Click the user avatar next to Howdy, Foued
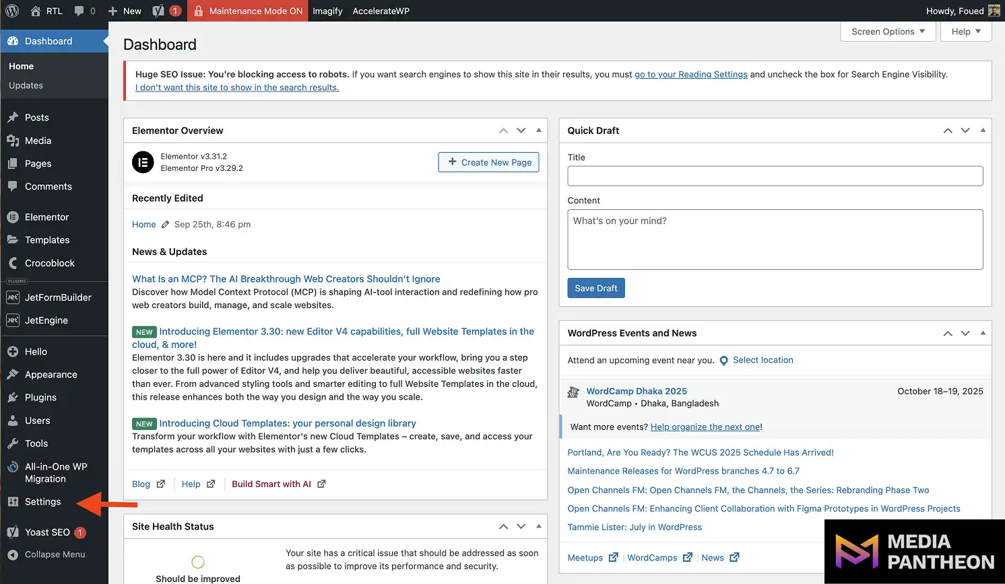 pos(994,11)
